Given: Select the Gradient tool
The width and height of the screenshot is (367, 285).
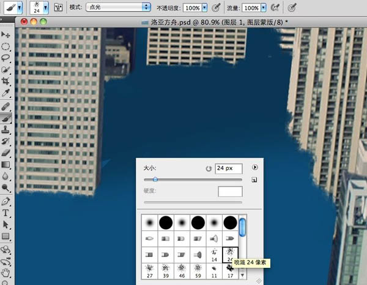Looking at the screenshot, I should click(x=6, y=165).
